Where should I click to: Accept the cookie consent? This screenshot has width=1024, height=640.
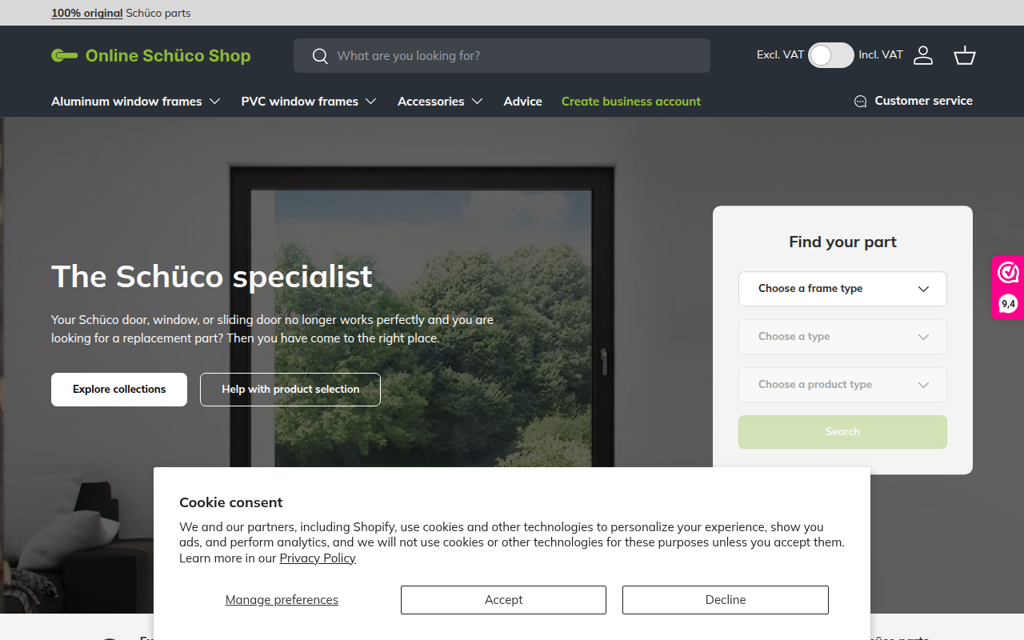[x=503, y=600]
